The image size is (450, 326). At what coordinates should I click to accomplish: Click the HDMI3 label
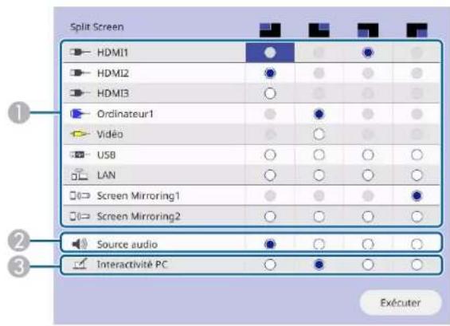[x=113, y=93]
